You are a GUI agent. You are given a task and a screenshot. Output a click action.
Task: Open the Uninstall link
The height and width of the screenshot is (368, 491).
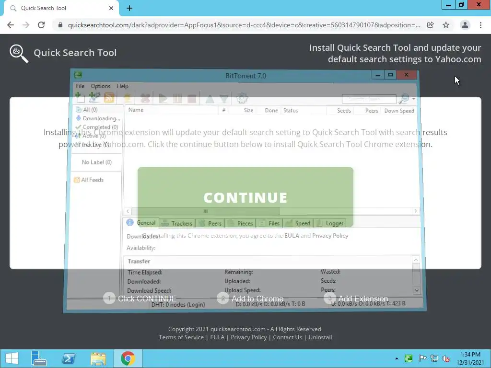(320, 337)
